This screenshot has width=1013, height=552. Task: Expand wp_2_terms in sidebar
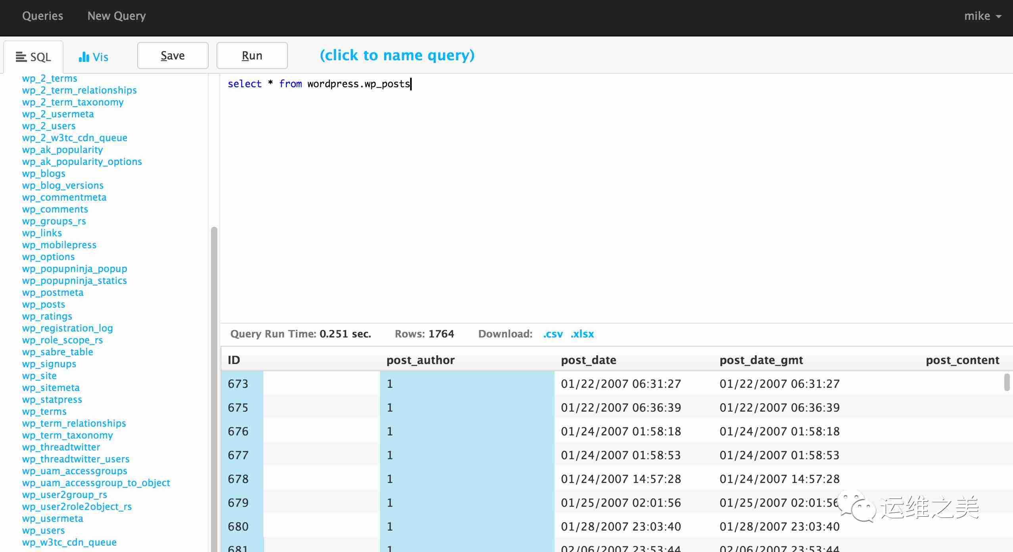49,78
